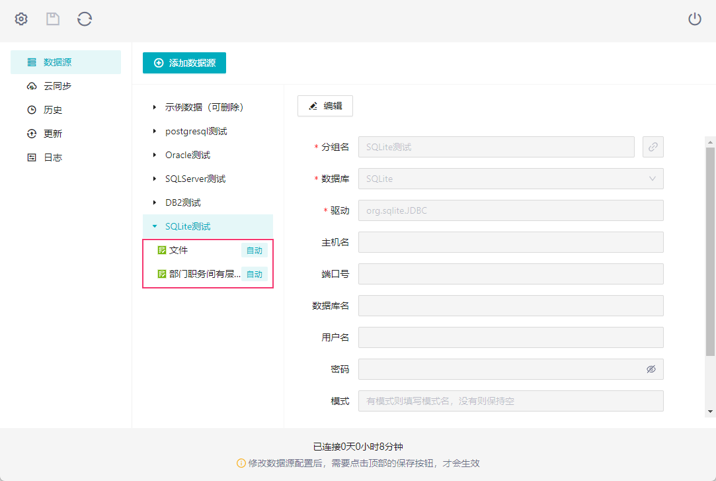Image resolution: width=716 pixels, height=481 pixels.
Task: Select the DB2测试 tree label
Action: coord(182,202)
